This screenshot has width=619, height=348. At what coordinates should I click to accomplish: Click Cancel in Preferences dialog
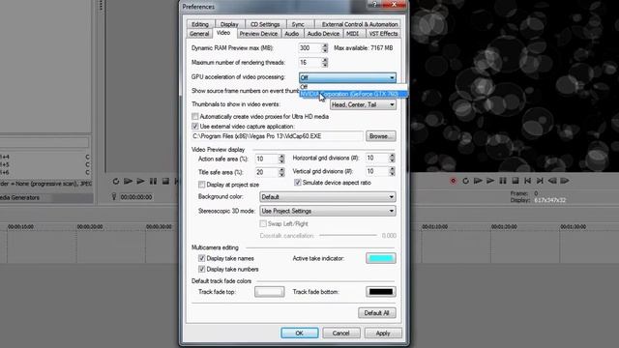coord(341,333)
